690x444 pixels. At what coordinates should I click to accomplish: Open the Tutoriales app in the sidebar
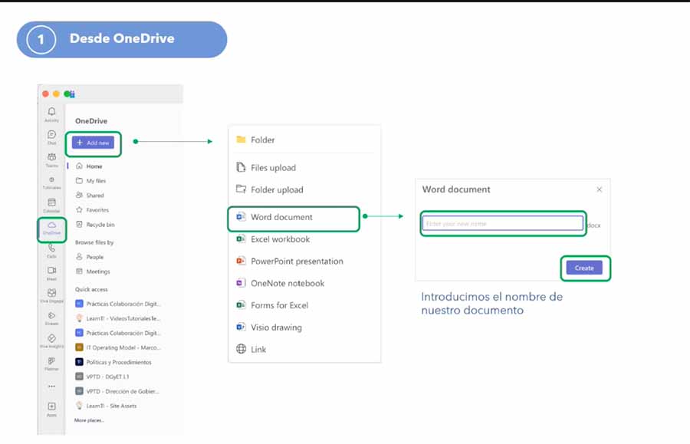51,183
